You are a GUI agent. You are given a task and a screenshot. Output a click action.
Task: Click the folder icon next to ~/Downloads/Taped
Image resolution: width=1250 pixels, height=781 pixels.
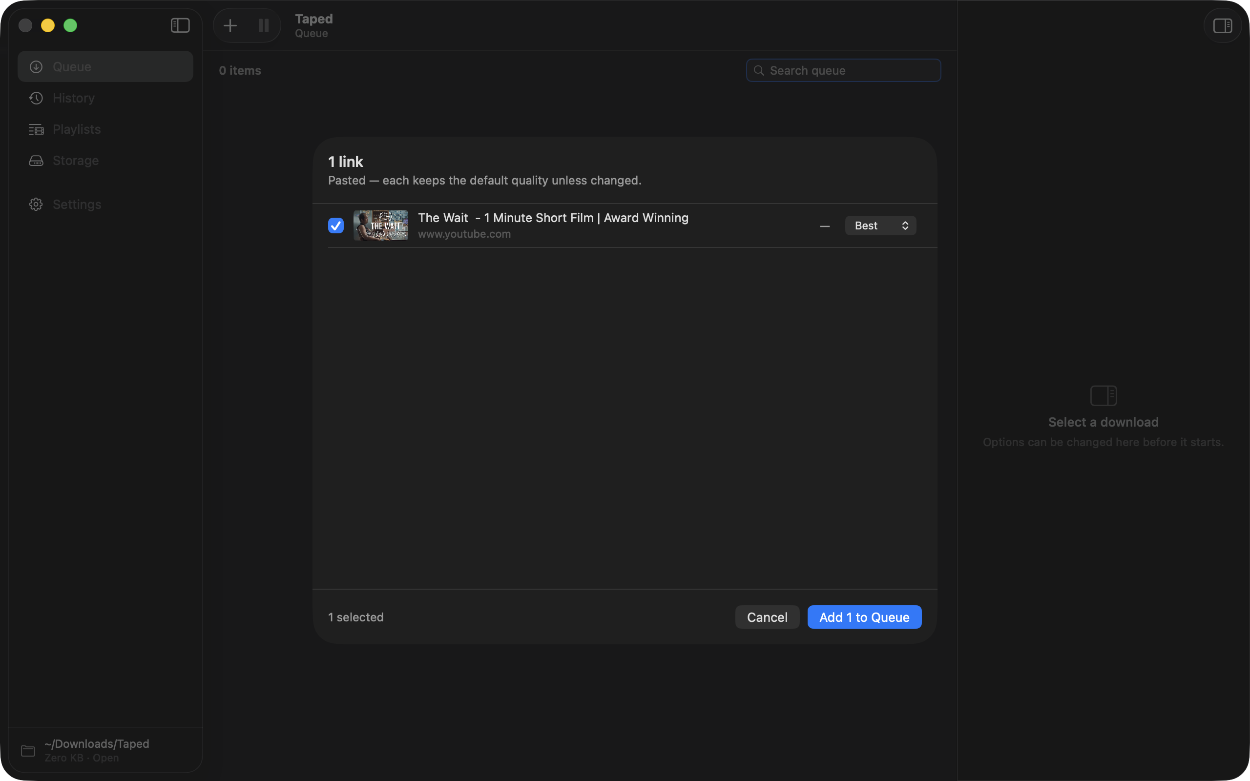(28, 751)
